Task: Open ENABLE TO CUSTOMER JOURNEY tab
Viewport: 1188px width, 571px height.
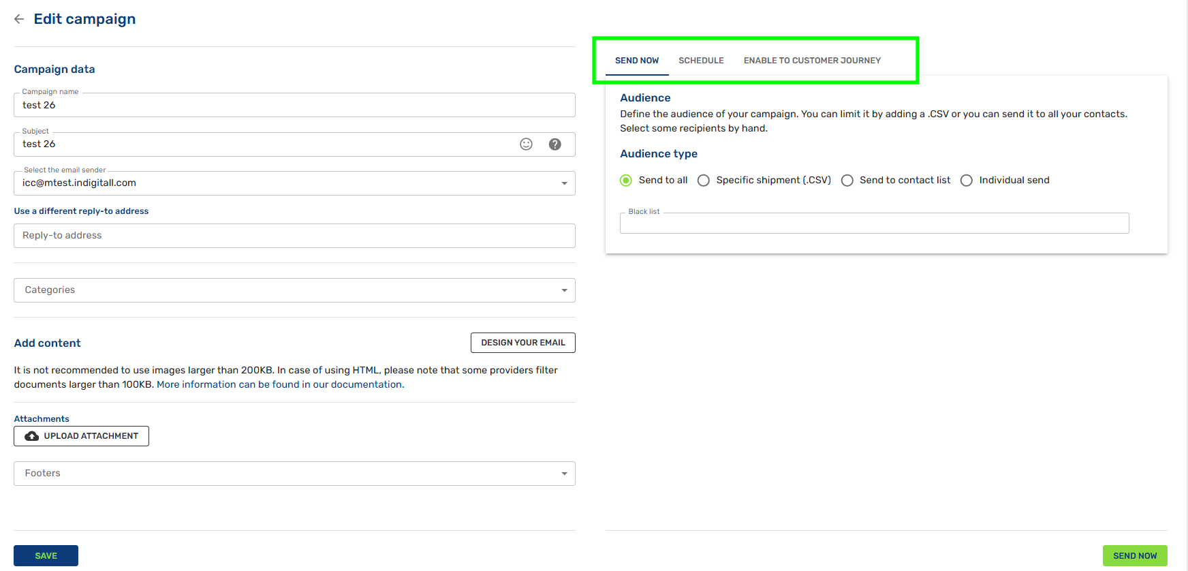Action: click(x=812, y=61)
